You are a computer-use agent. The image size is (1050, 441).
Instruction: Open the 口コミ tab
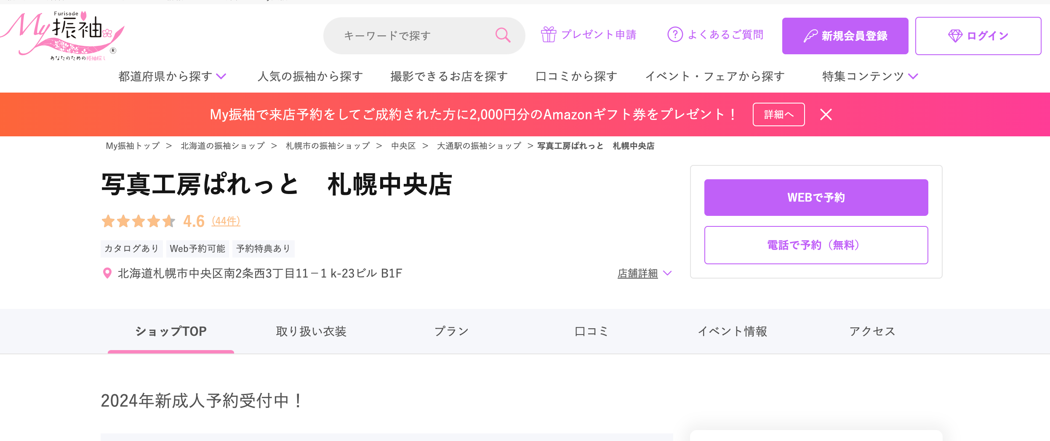(592, 332)
